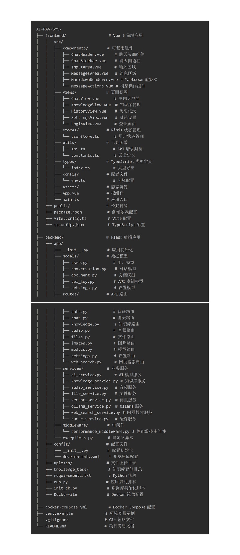
Task: Click the AI-RAG-SYS/ root directory title
Action: click(x=49, y=29)
